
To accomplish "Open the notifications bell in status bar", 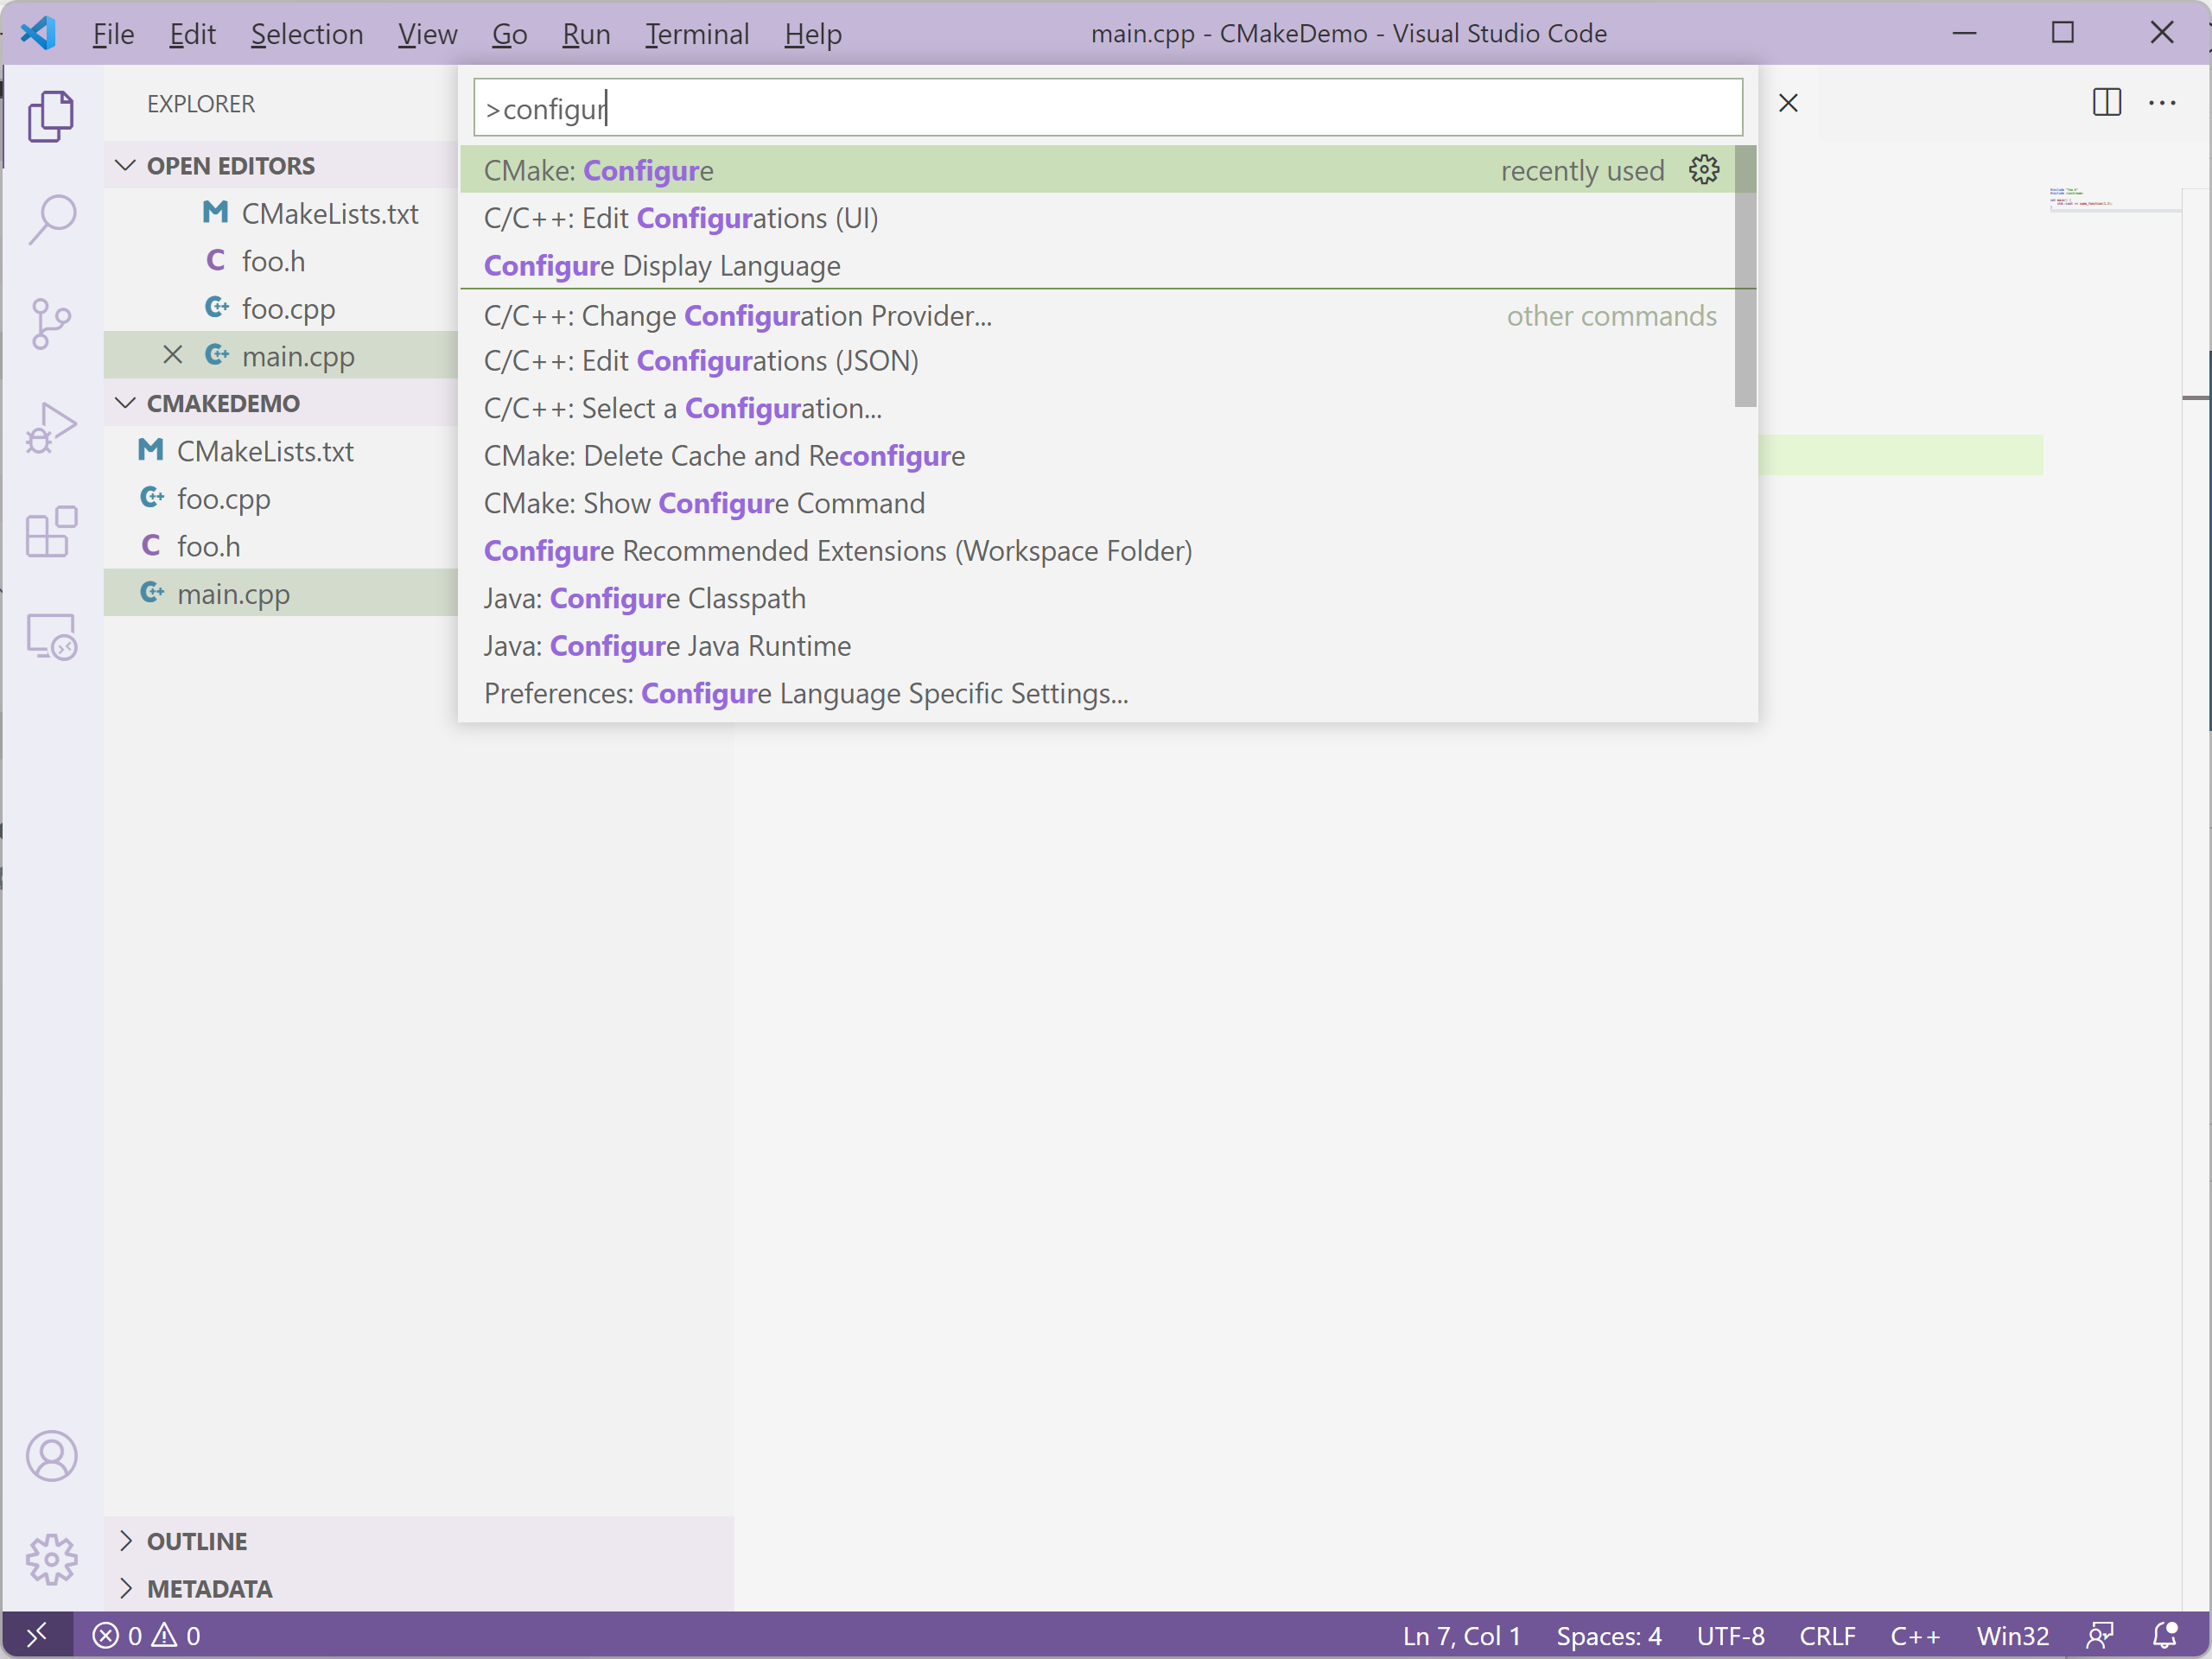I will coord(2164,1636).
